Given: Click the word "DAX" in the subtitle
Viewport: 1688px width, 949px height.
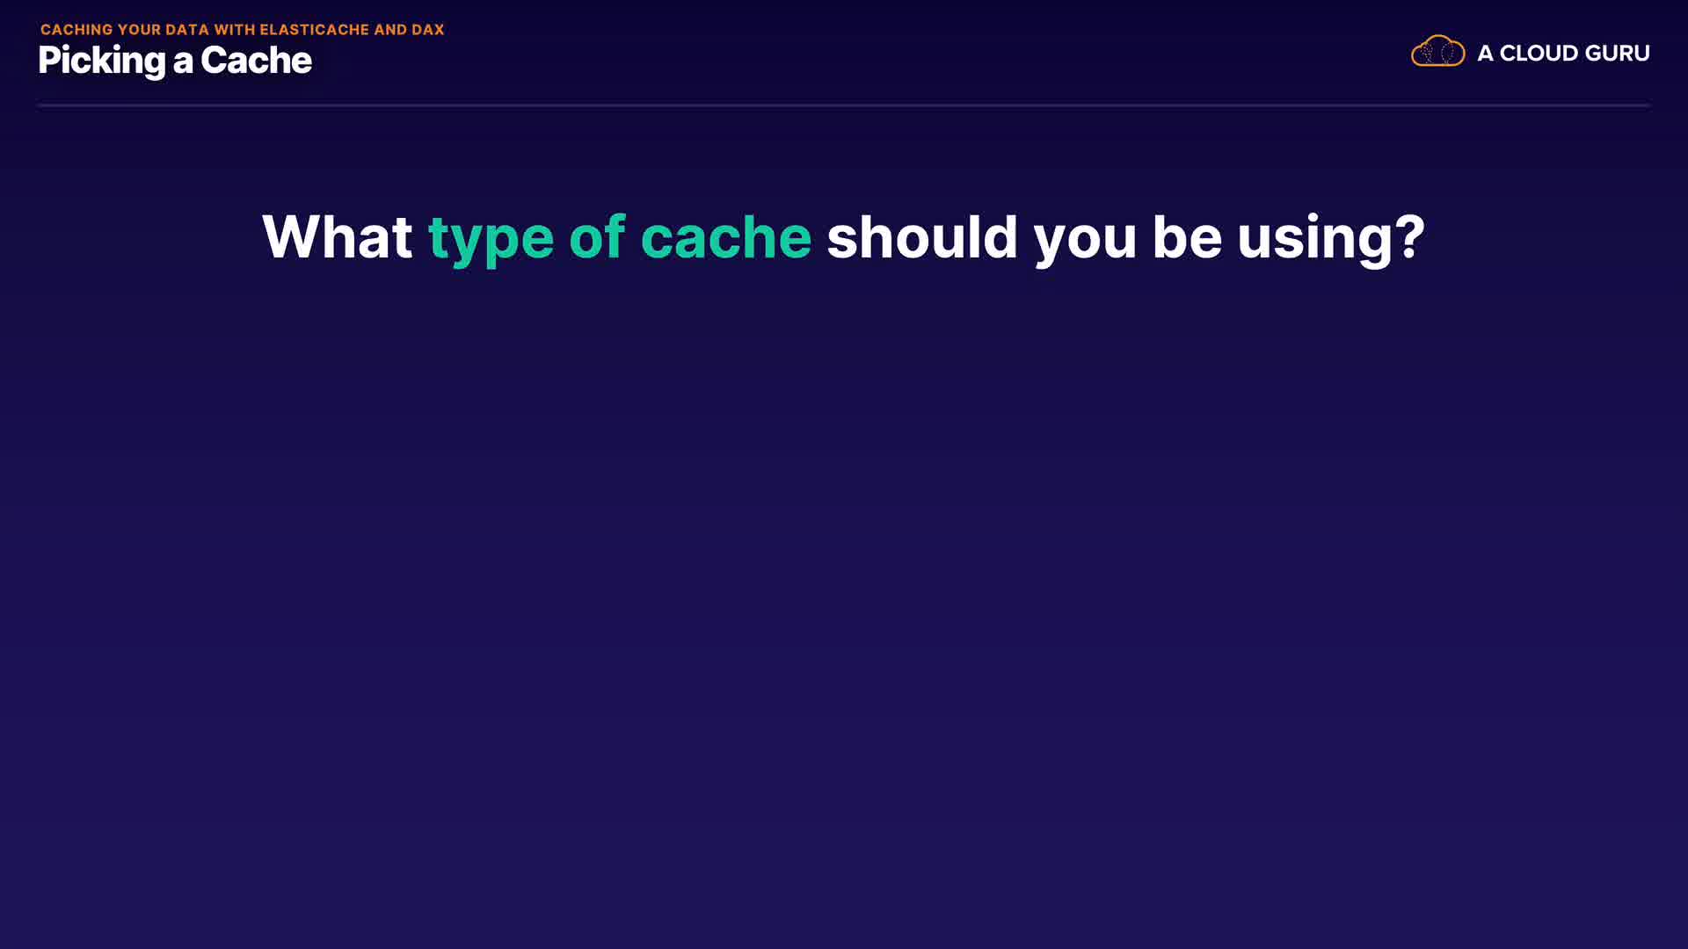Looking at the screenshot, I should [428, 30].
